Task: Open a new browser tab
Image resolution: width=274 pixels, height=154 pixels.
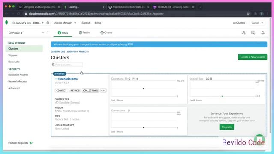Action: pyautogui.click(x=200, y=7)
